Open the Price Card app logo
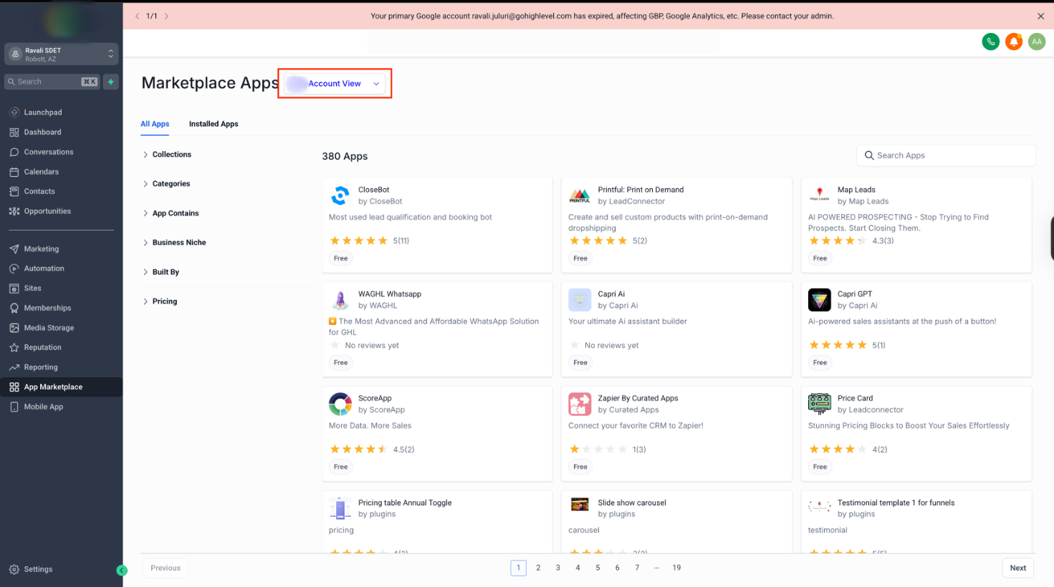 (819, 404)
